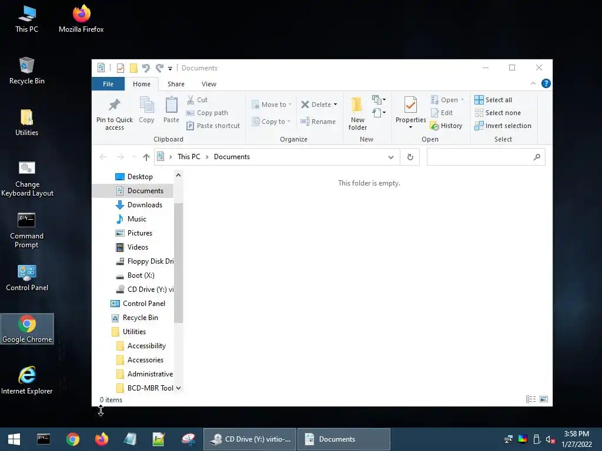Viewport: 602px width, 451px height.
Task: Click the Refresh button by address bar
Action: 410,157
